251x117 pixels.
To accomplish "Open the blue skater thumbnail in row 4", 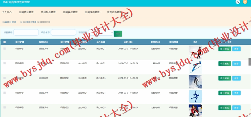I will [x=195, y=97].
